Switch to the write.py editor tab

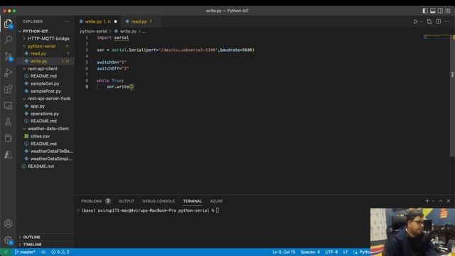[98, 21]
